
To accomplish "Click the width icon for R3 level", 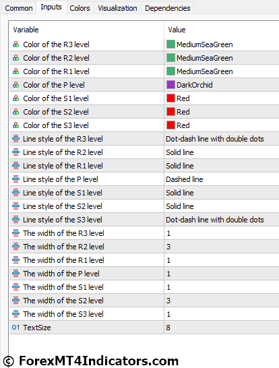I will pyautogui.click(x=16, y=233).
